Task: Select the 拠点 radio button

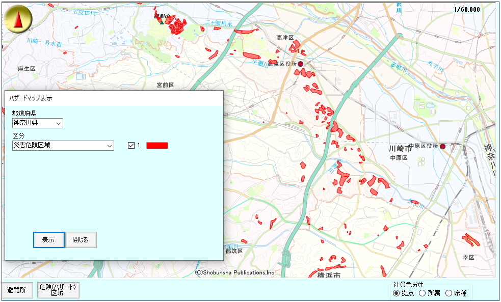Action: [396, 293]
